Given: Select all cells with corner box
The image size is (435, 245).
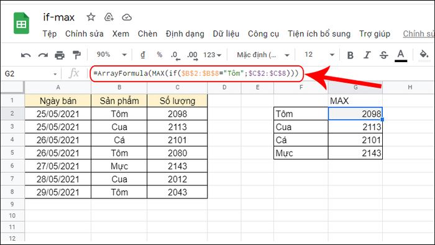Looking at the screenshot, I should tap(12, 87).
